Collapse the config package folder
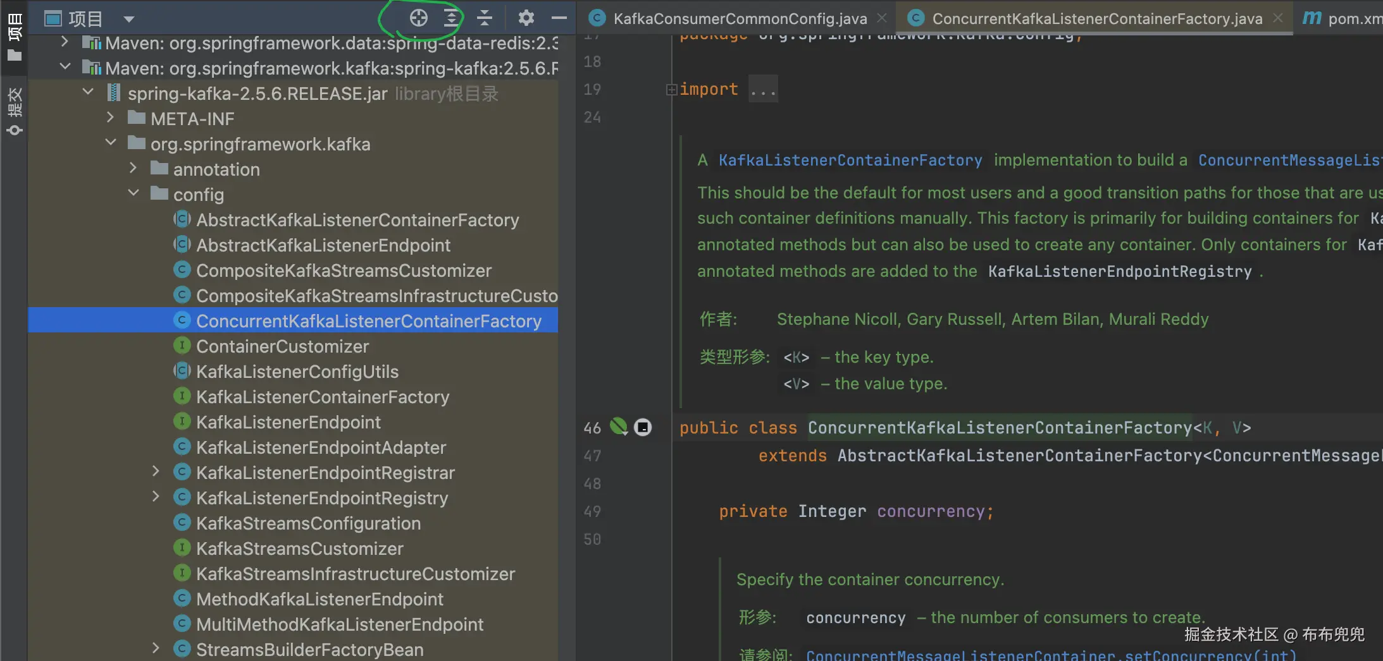This screenshot has height=661, width=1383. (x=133, y=193)
